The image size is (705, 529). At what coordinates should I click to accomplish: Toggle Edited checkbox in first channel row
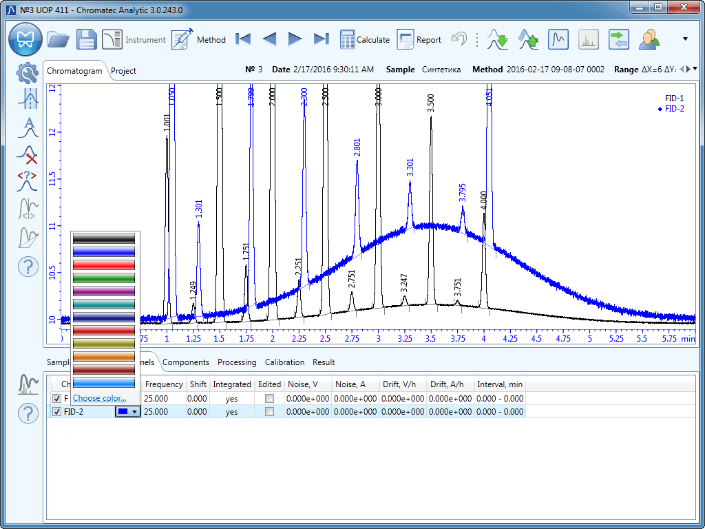[270, 399]
